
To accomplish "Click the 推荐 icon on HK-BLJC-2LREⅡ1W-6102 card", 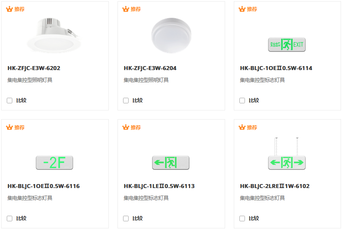I will [242, 127].
